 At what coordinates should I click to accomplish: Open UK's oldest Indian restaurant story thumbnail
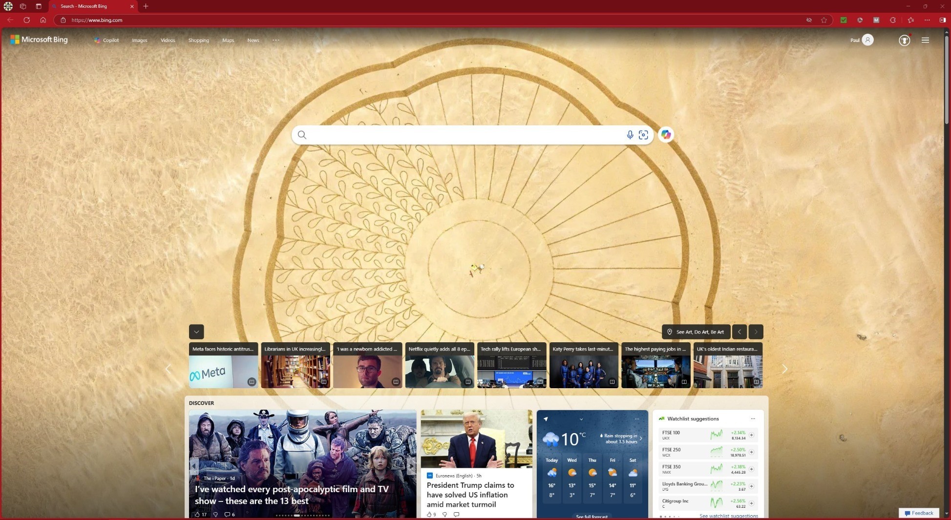coord(728,365)
